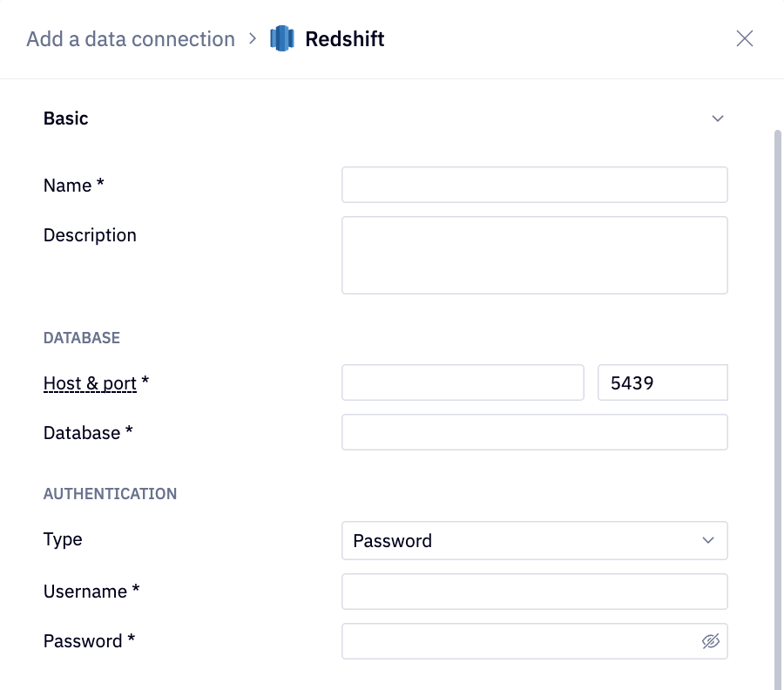Focus the Database input field

pyautogui.click(x=534, y=432)
